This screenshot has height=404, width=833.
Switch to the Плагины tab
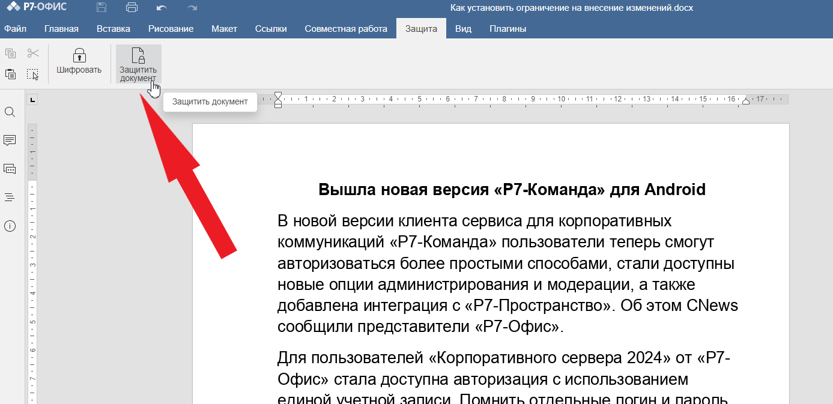point(508,28)
